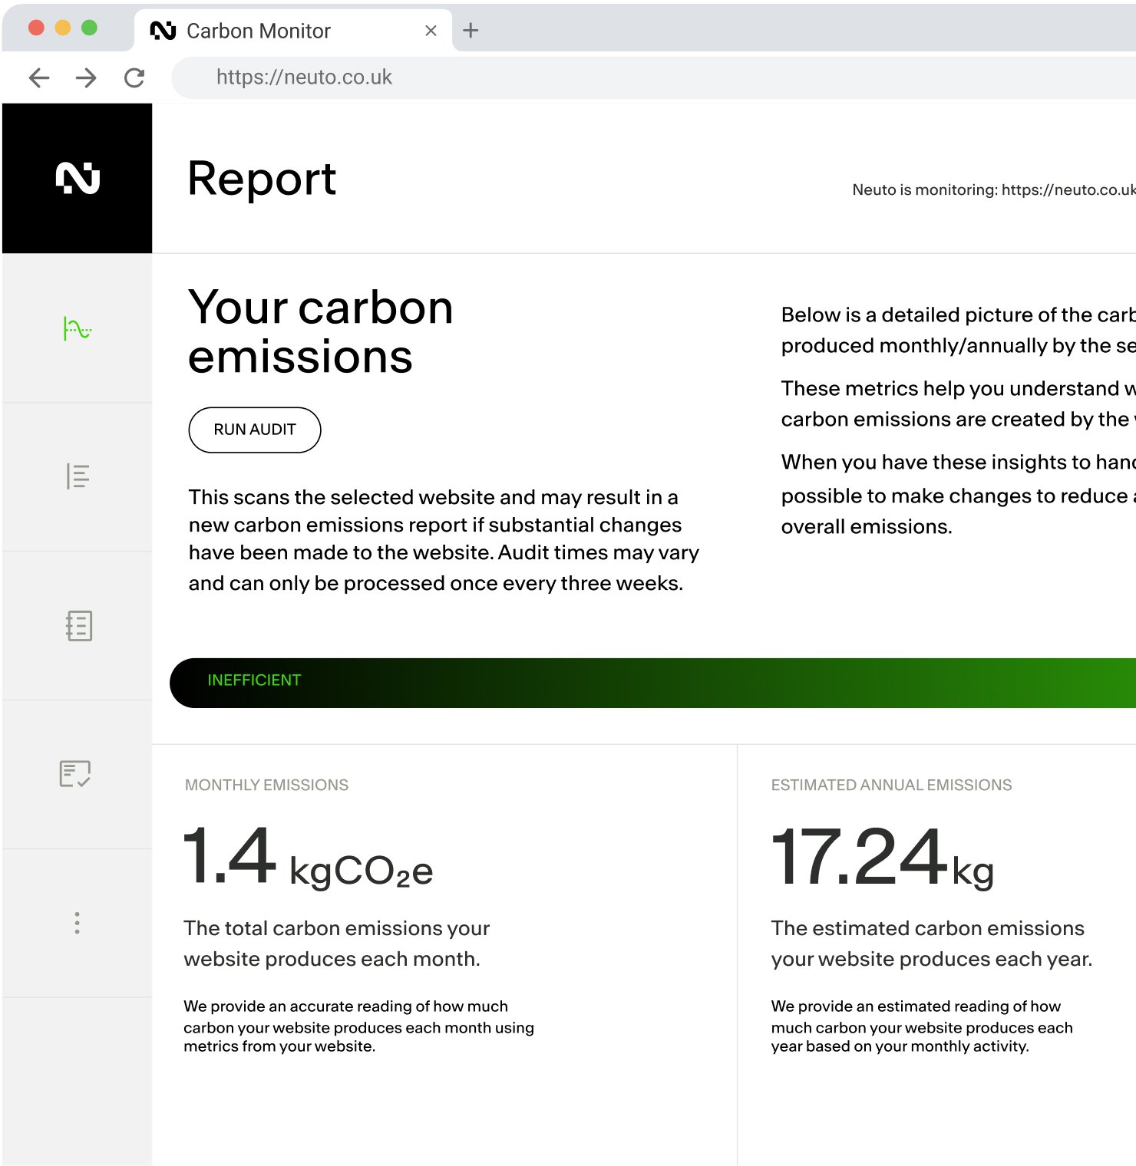Click the Report page heading
The width and height of the screenshot is (1136, 1166).
(262, 179)
